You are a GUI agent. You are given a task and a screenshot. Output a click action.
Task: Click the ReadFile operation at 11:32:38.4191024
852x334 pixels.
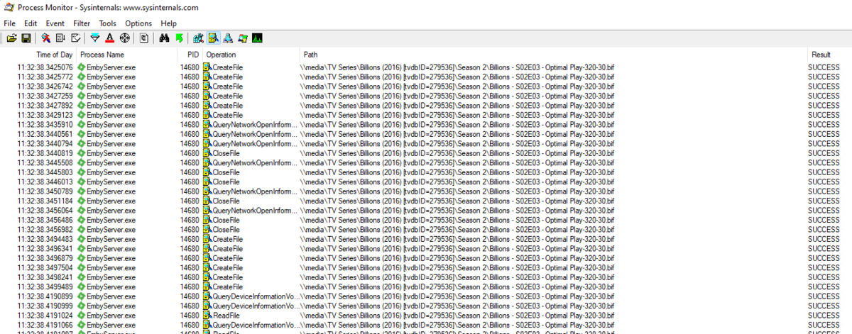pyautogui.click(x=226, y=316)
